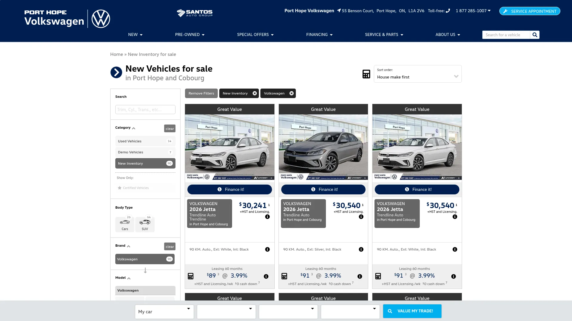Screen dimensions: 572x321
Task: Open the SERVICE & PARTS menu
Action: pyautogui.click(x=384, y=35)
